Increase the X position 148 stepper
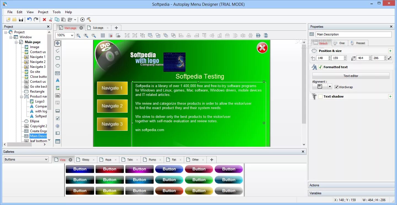Image resolution: width=397 pixels, height=205 pixels. (x=329, y=57)
